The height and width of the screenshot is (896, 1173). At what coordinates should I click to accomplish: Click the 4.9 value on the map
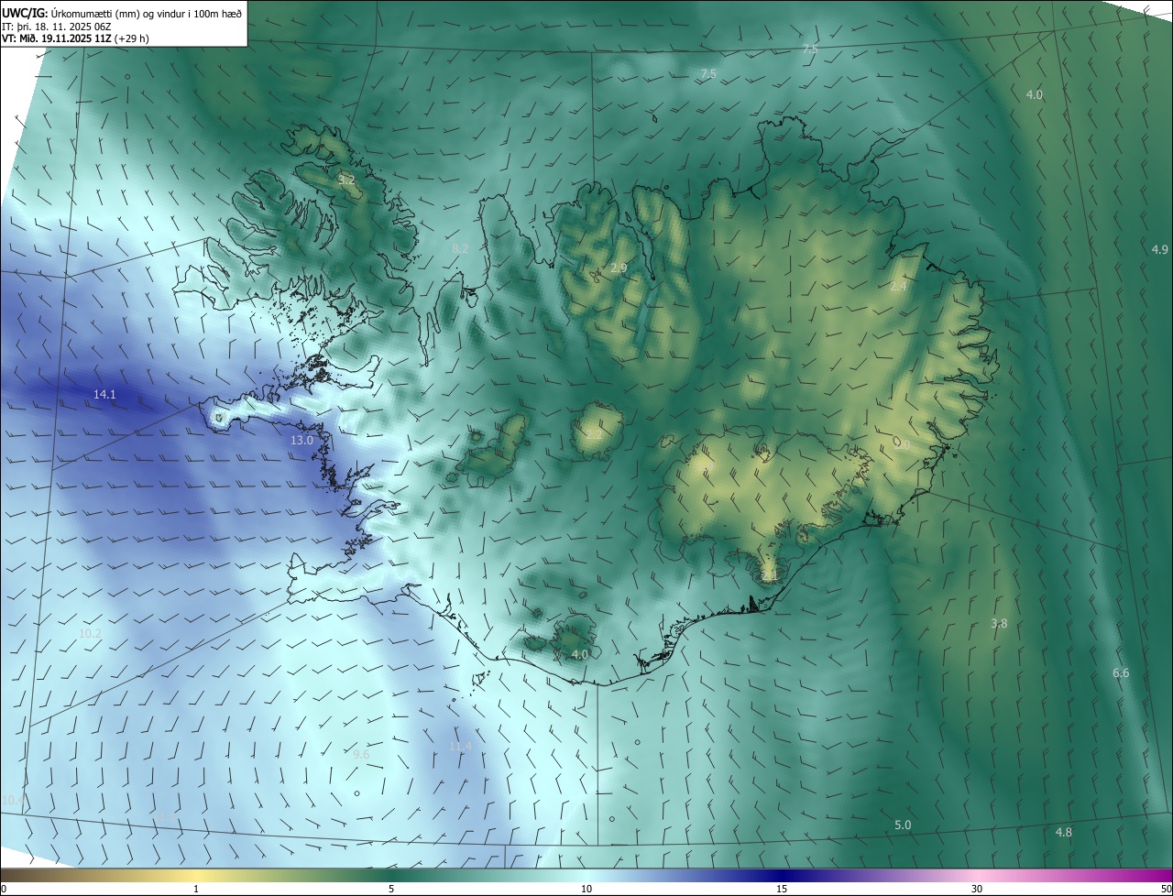tap(1159, 249)
